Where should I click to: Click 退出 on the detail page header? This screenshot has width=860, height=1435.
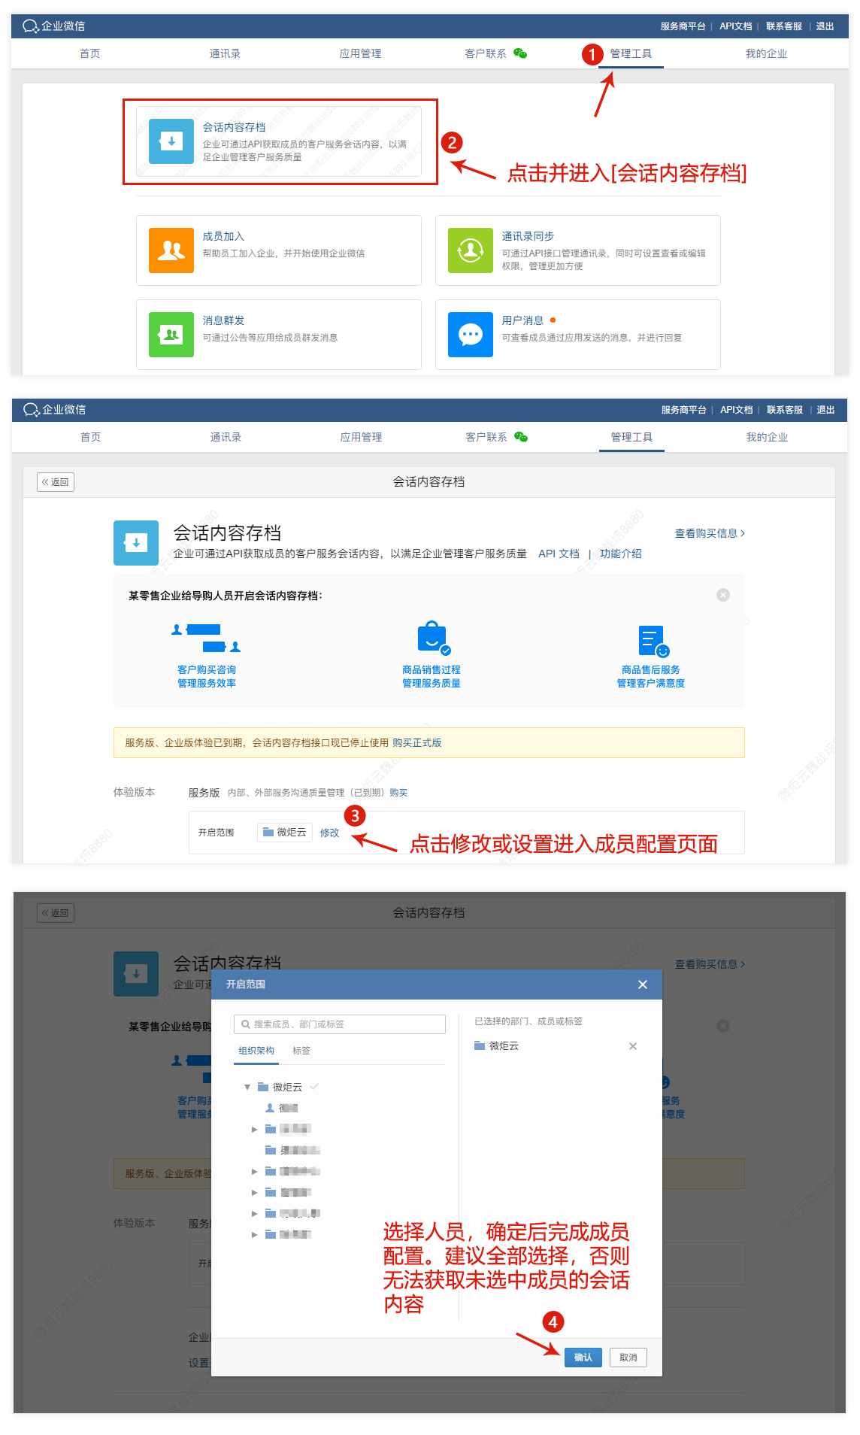(826, 410)
